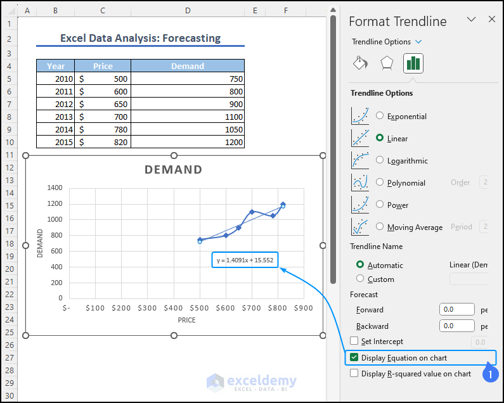Click the Polynomial trendline graph icon

click(360, 182)
